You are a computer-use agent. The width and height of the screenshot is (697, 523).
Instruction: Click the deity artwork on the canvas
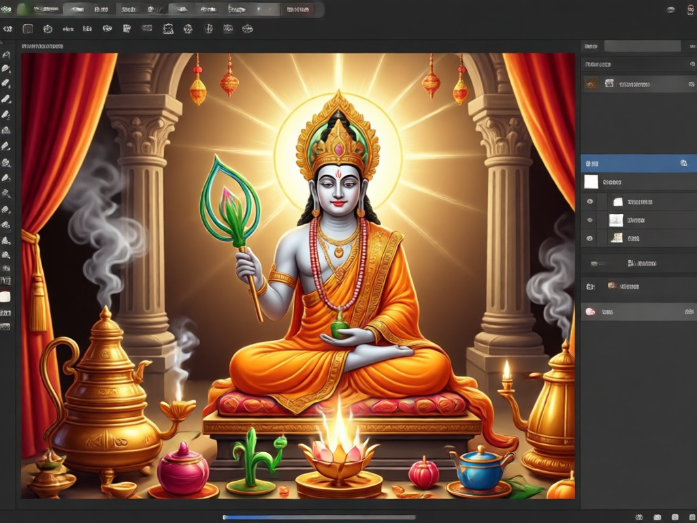pyautogui.click(x=298, y=276)
